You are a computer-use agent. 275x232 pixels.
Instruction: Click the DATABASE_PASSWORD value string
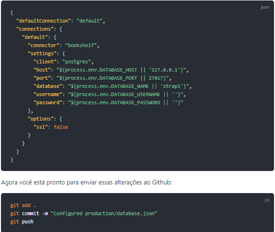[x=126, y=102]
